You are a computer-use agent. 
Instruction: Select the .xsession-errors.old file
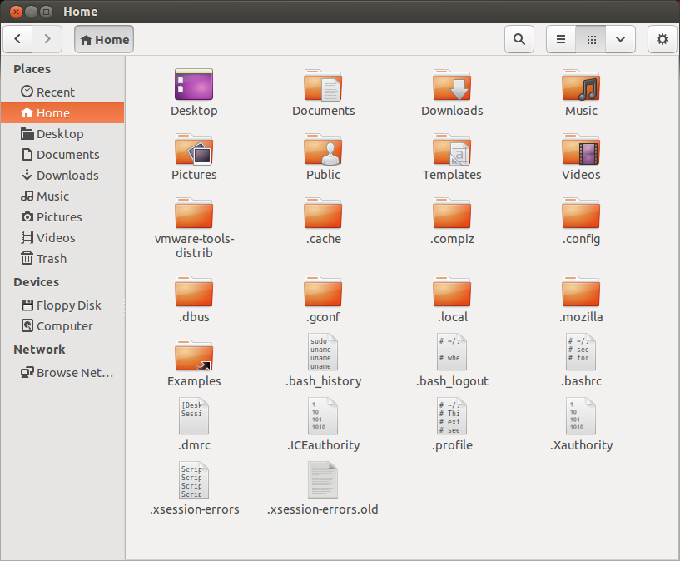tap(323, 481)
